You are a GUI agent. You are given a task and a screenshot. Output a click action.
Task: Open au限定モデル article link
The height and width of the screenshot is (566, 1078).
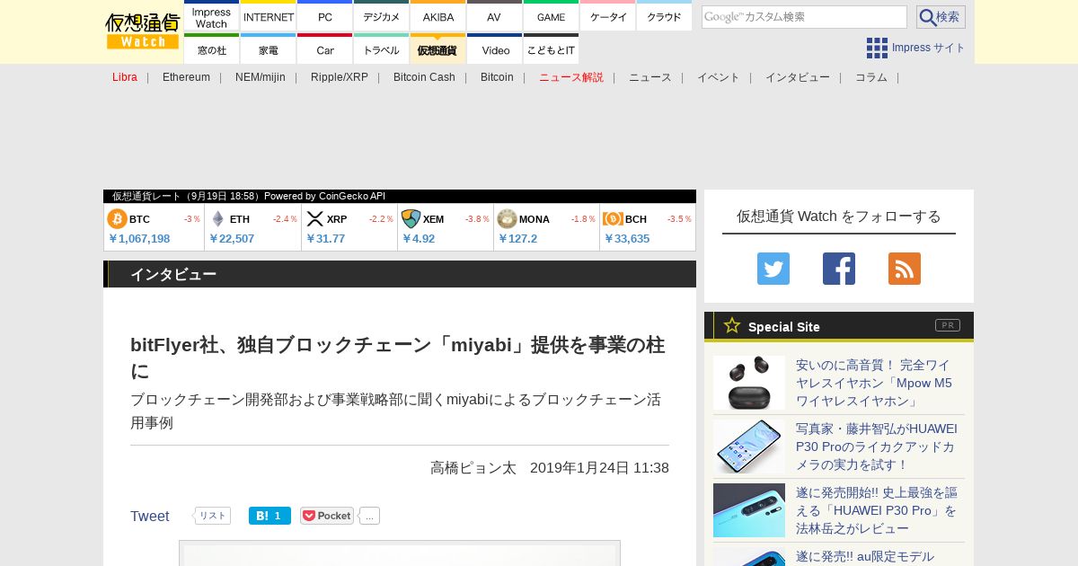coord(865,557)
